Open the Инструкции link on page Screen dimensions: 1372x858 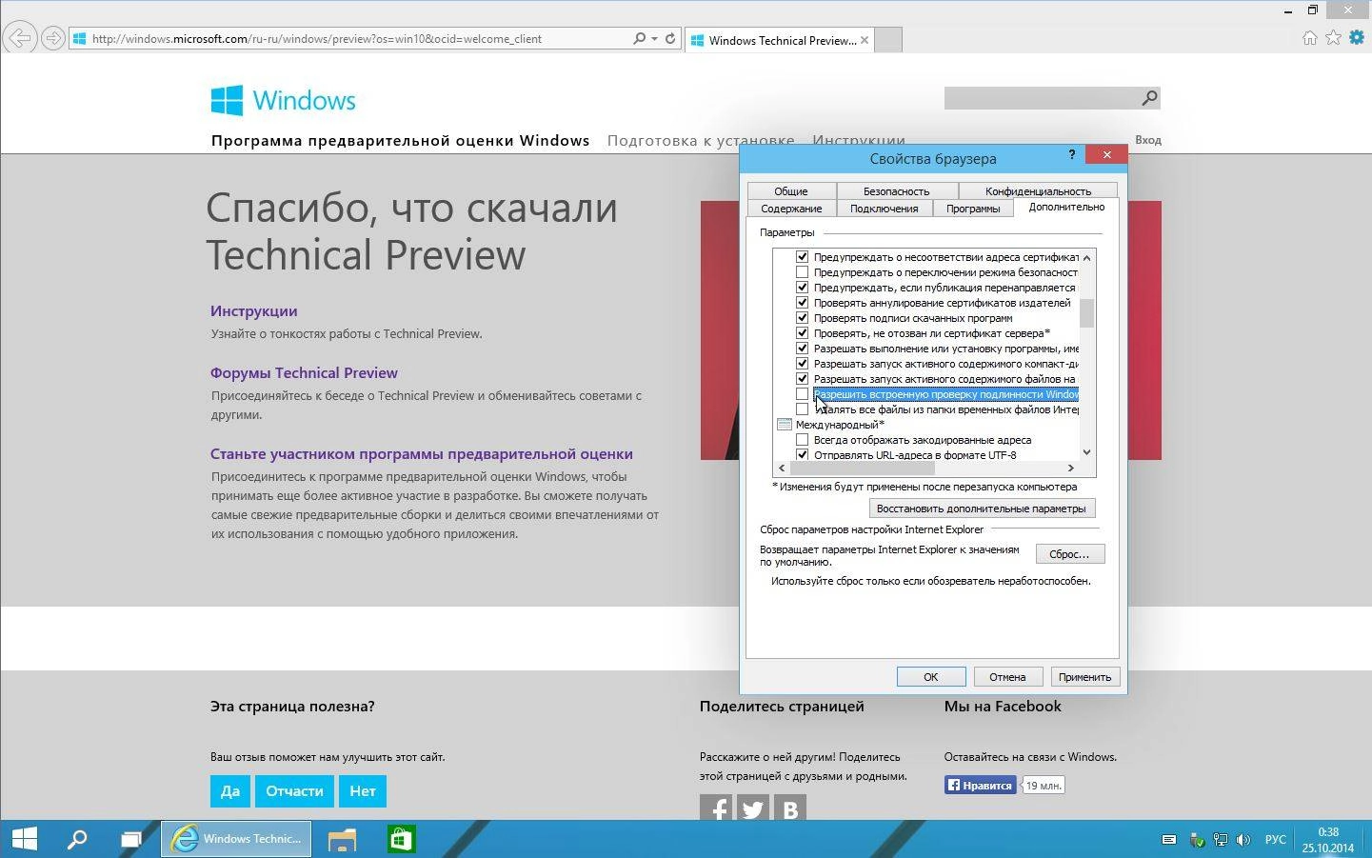[254, 311]
